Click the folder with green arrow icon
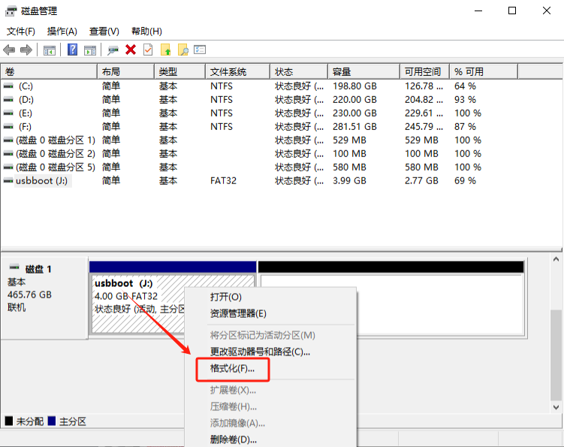The height and width of the screenshot is (447, 564). tap(165, 50)
